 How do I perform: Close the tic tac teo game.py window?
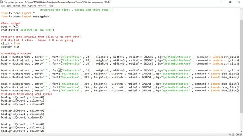pyautogui.click(x=238, y=2)
